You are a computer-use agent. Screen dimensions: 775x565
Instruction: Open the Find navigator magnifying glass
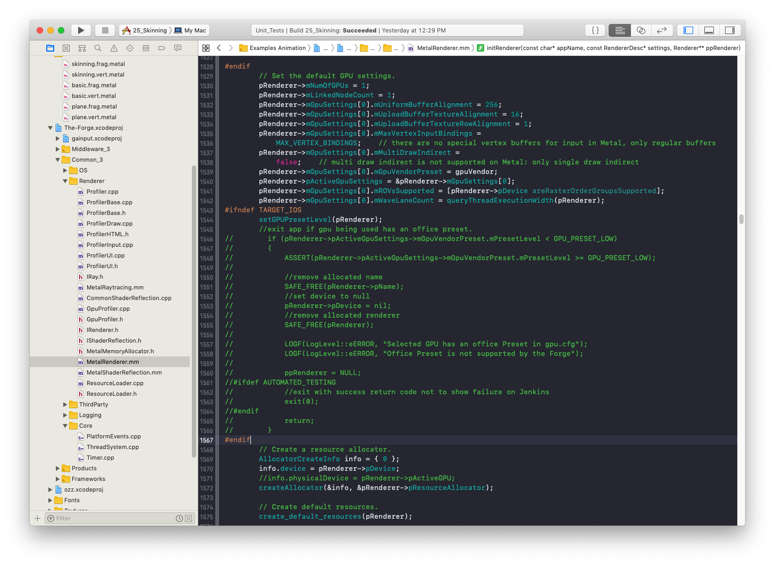98,48
